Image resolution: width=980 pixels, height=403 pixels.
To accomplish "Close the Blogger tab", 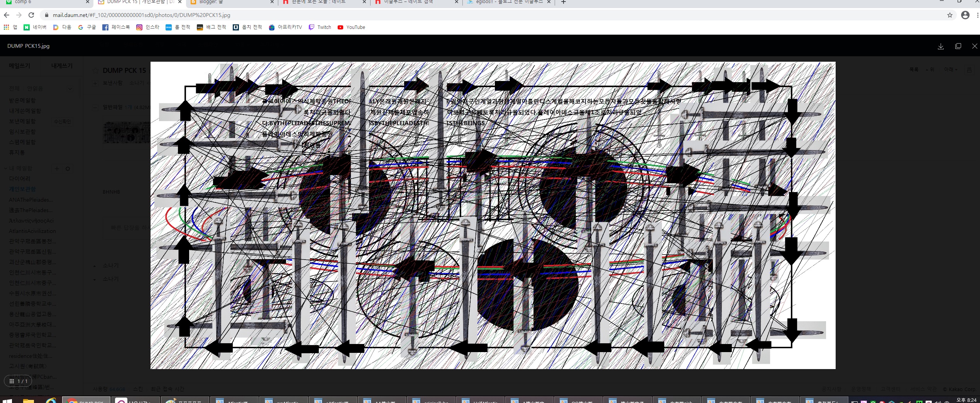I will point(272,2).
